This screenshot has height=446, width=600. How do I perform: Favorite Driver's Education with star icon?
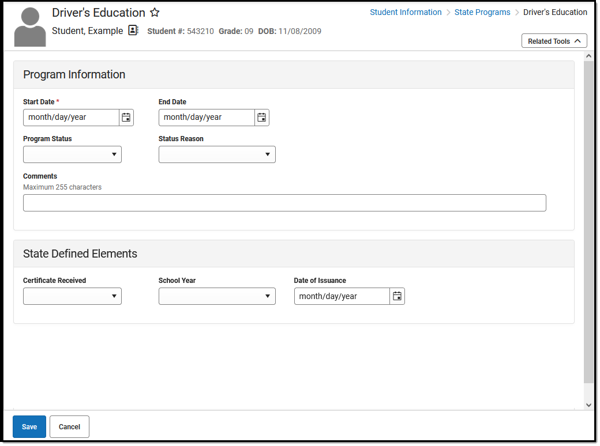(155, 13)
